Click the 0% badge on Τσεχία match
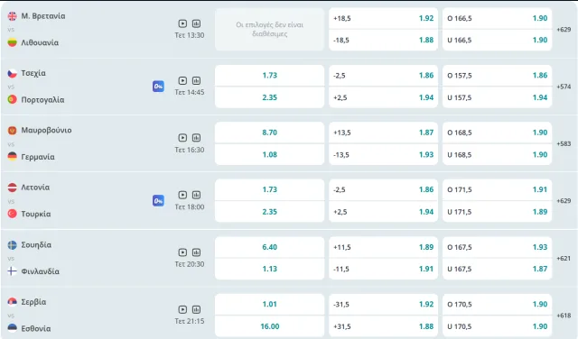The image size is (578, 339). 159,87
